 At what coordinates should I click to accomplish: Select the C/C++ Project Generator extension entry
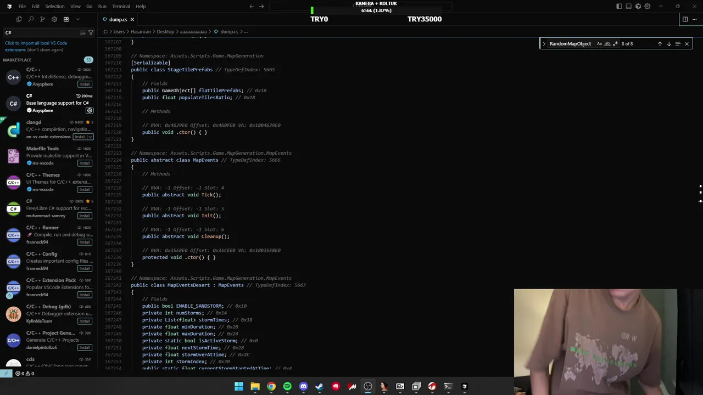(x=48, y=340)
